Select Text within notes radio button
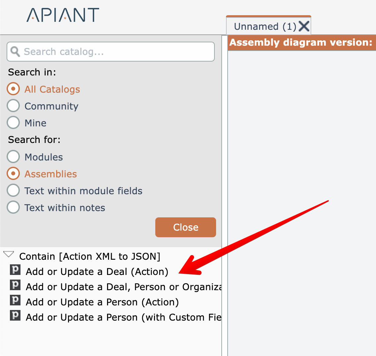 pos(13,207)
